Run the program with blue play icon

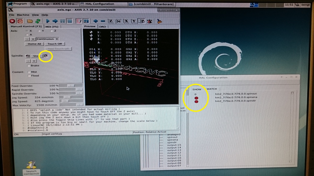pos(48,21)
